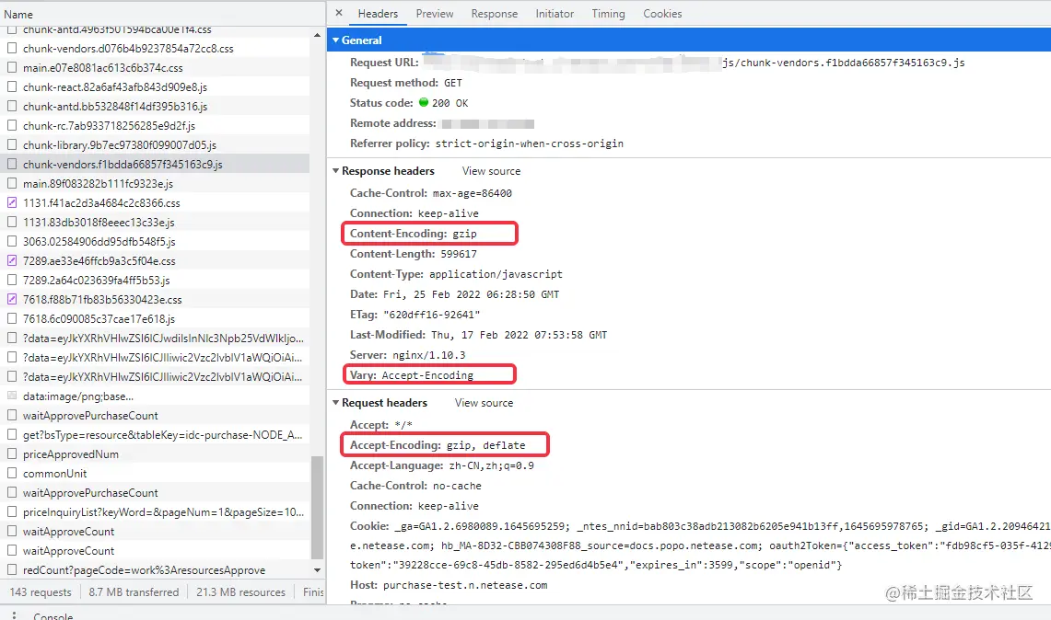The height and width of the screenshot is (620, 1051).
Task: Switch to the Preview tab
Action: pyautogui.click(x=435, y=14)
